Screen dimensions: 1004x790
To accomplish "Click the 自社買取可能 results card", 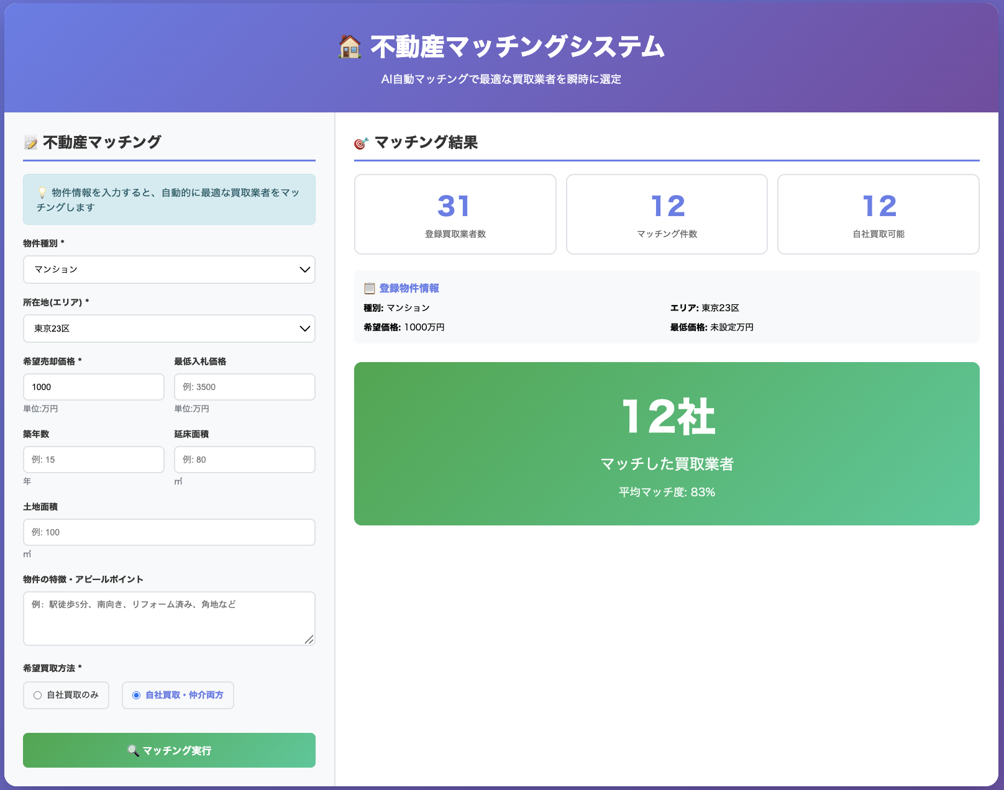I will 878,214.
